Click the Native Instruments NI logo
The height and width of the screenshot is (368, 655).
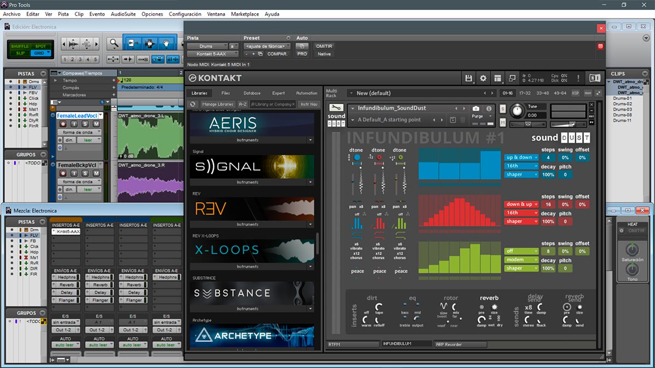pyautogui.click(x=594, y=79)
